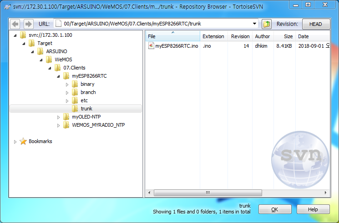Screen dimensions: 339x223
Task: Open the URL history dropdown arrow
Action: pos(254,24)
